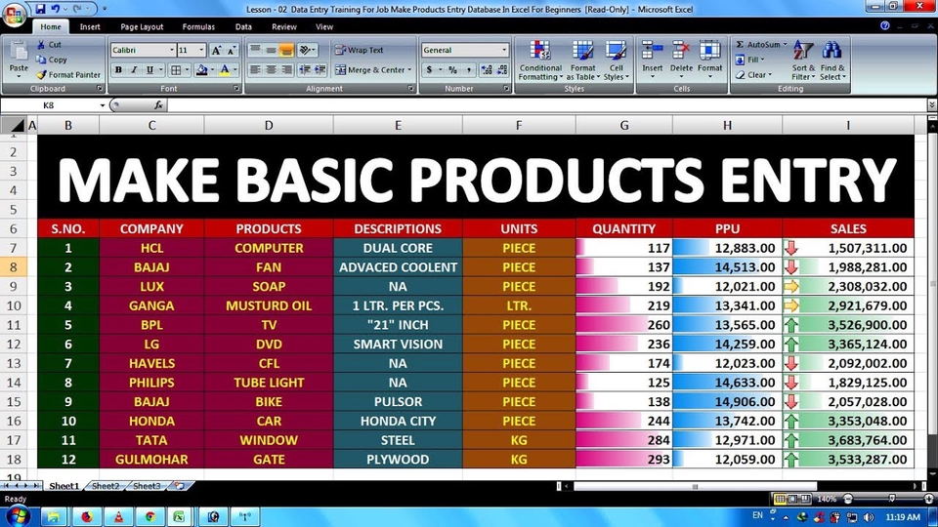Toggle Bold formatting

click(118, 70)
